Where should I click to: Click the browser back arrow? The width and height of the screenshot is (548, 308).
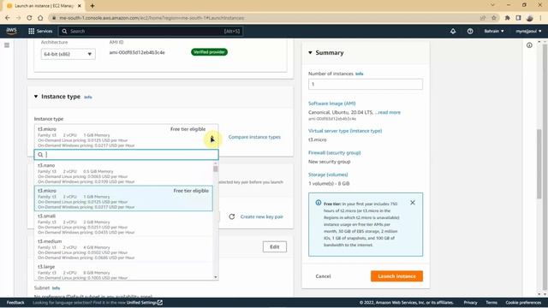(x=8, y=18)
